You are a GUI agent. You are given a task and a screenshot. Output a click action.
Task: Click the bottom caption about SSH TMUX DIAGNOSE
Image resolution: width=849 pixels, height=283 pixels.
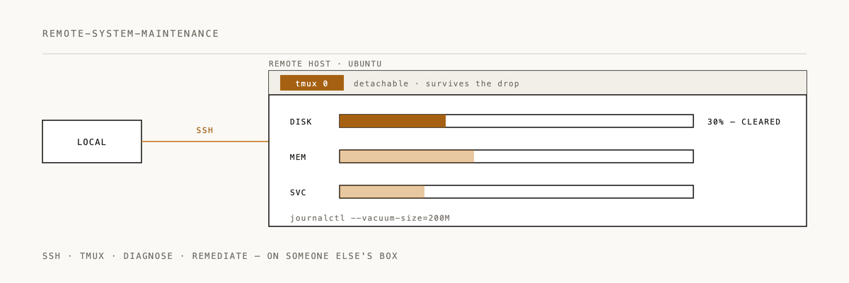(220, 256)
